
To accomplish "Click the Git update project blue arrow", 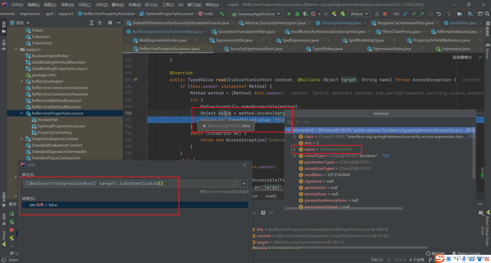I will pyautogui.click(x=406, y=14).
